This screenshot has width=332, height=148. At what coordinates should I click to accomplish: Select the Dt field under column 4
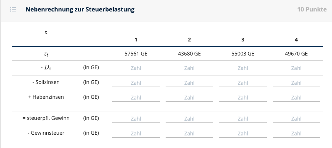pyautogui.click(x=296, y=68)
